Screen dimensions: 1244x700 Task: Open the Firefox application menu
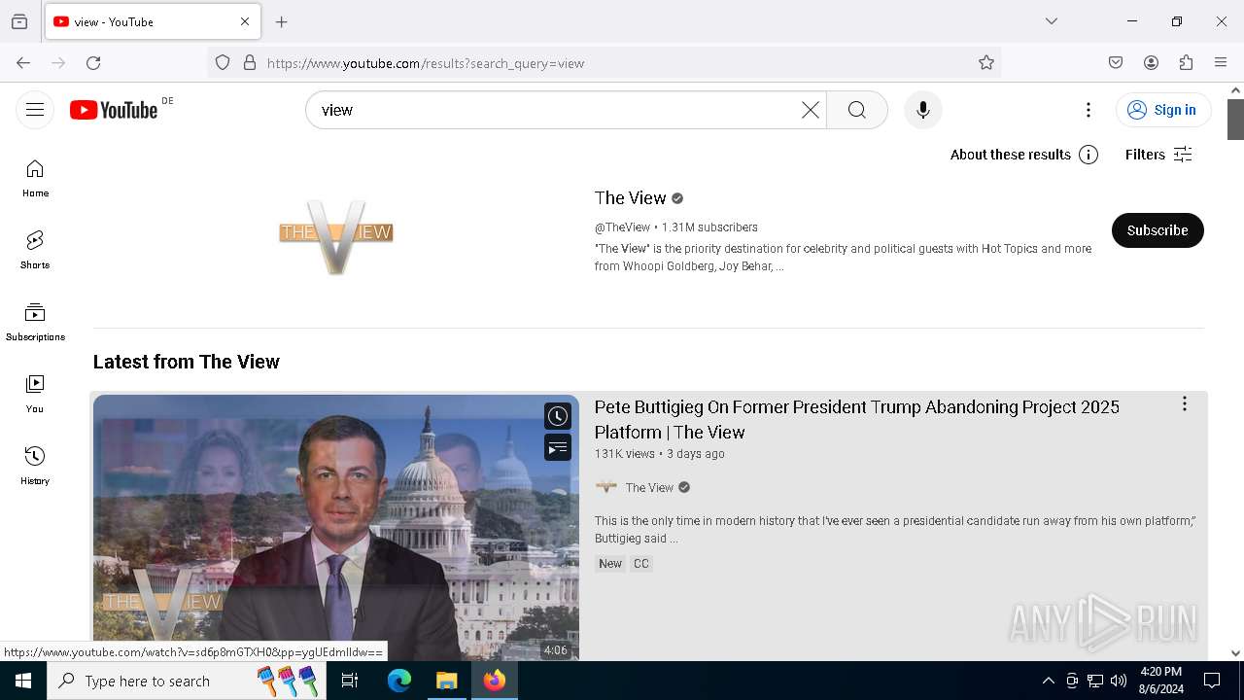coord(1221,63)
